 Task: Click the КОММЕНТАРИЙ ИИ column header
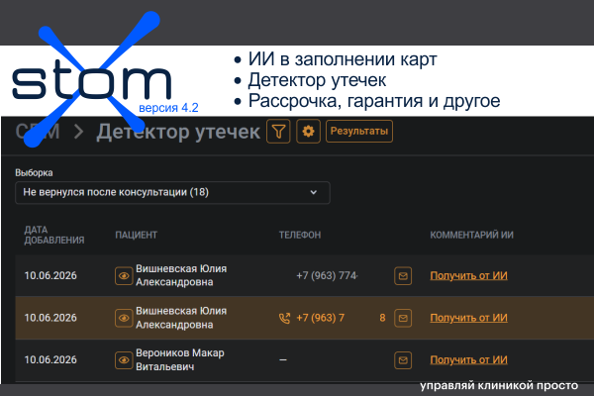point(471,235)
